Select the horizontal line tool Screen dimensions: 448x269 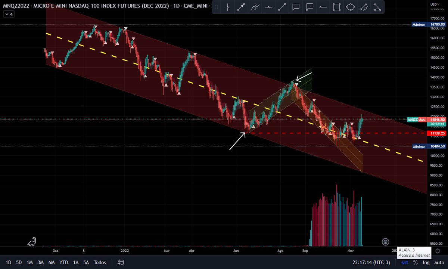(268, 7)
